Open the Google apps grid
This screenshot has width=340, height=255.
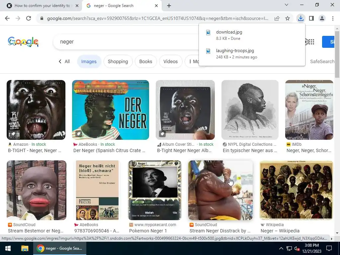(x=311, y=42)
